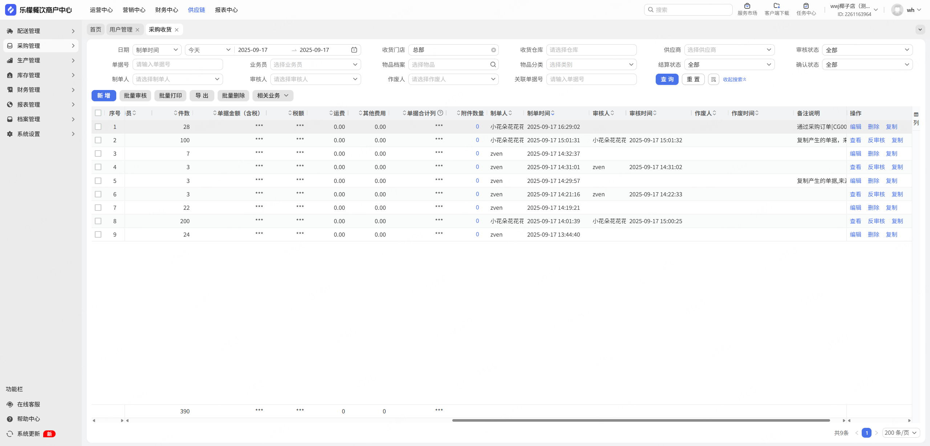Open the 供应商 supplier dropdown
Screen dimensions: 930x446
pyautogui.click(x=729, y=50)
